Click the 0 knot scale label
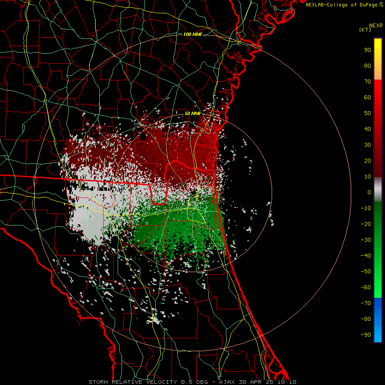The height and width of the screenshot is (385, 385). [369, 192]
